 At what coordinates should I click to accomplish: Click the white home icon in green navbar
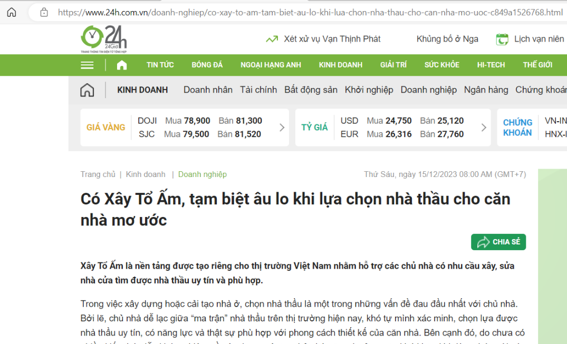click(x=122, y=65)
